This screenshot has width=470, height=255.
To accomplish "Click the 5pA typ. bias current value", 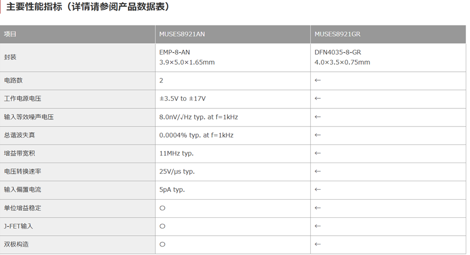I will 172,190.
